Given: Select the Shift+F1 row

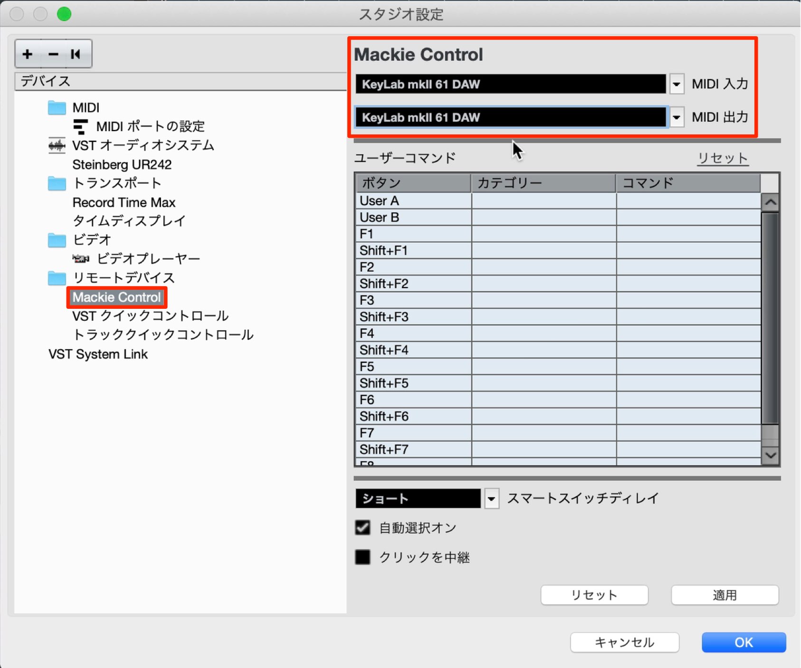Looking at the screenshot, I should [x=558, y=251].
